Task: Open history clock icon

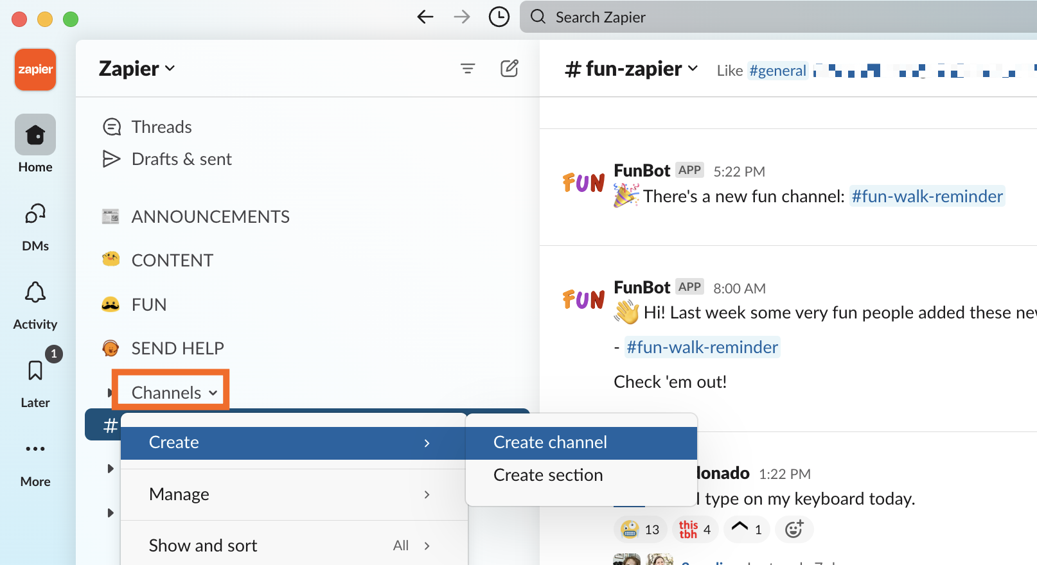Action: click(499, 17)
